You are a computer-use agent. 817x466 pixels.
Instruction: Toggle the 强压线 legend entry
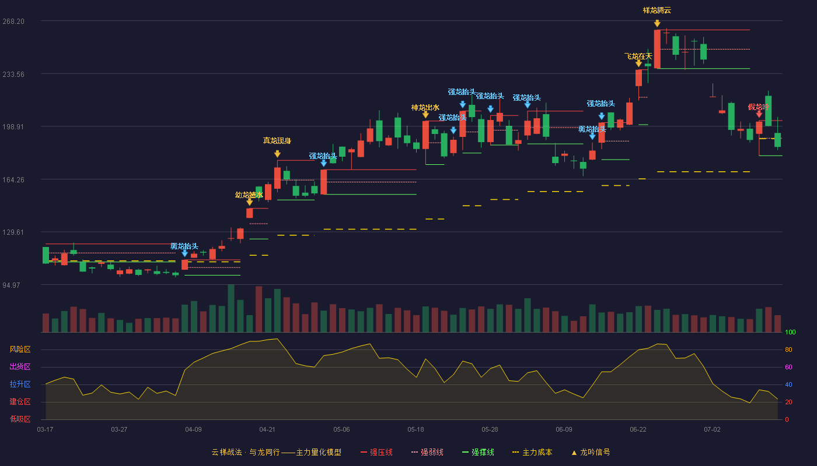pos(376,452)
